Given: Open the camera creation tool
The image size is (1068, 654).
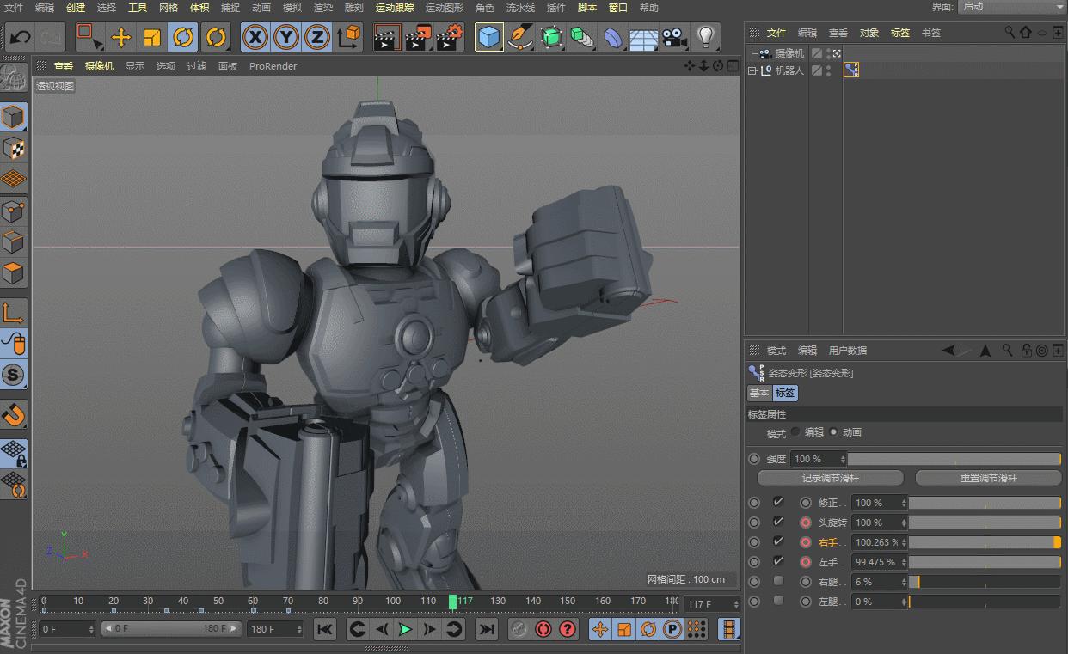Looking at the screenshot, I should (x=673, y=37).
